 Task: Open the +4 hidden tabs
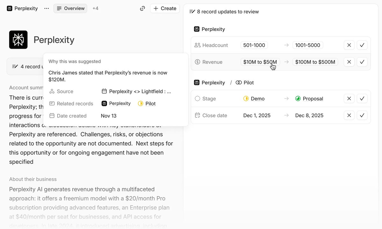[x=95, y=8]
